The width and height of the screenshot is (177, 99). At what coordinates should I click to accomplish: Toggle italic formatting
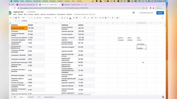(x=65, y=18)
